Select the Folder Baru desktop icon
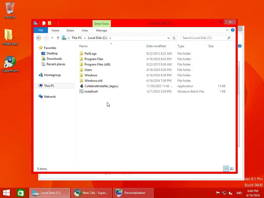This screenshot has width=264, height=198. tap(10, 37)
